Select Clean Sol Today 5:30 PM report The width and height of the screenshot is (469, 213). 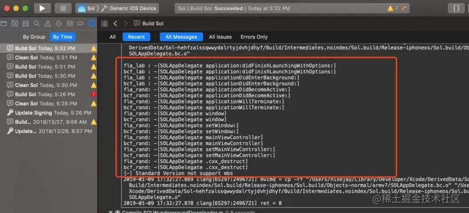point(49,85)
